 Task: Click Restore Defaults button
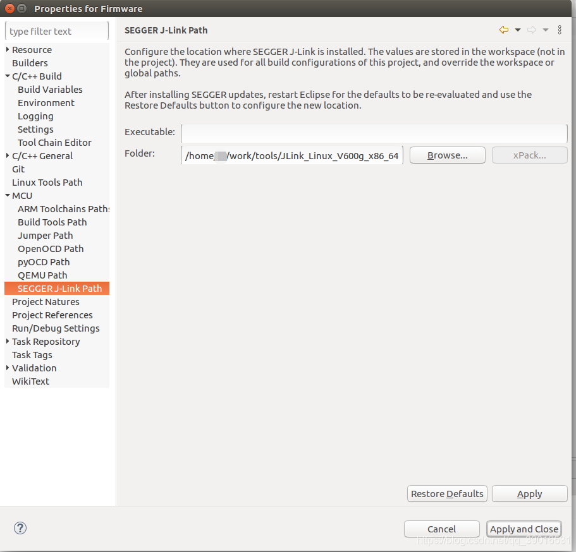(x=447, y=494)
